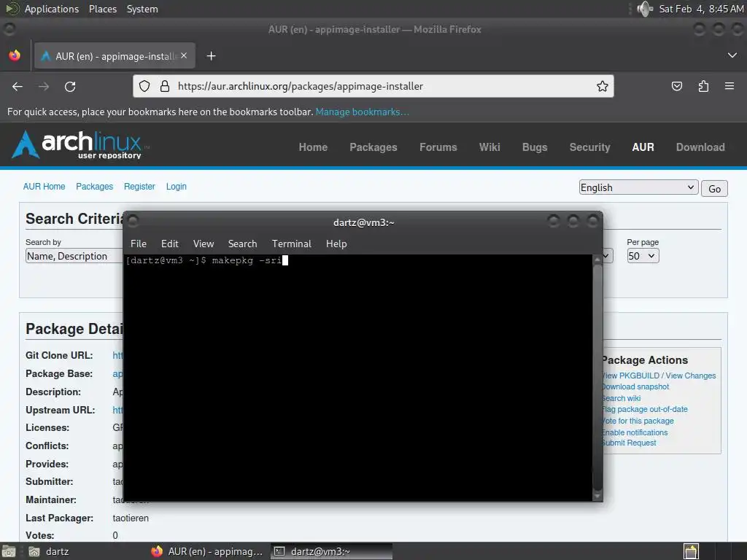Viewport: 747px width, 560px height.
Task: Click Enable notifications link
Action: tap(635, 432)
